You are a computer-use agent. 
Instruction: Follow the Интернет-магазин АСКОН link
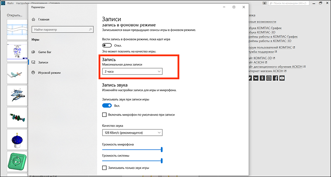coord(266,71)
